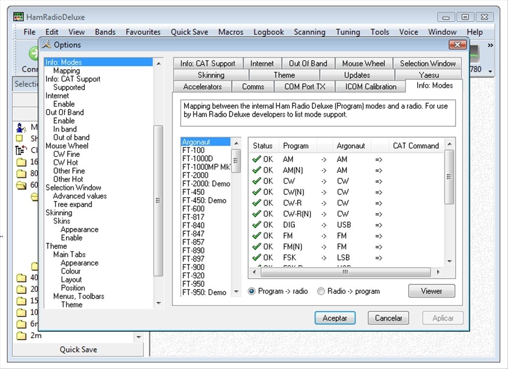This screenshot has width=508, height=369.
Task: Click the modes table scroll right arrow
Action: (x=438, y=272)
